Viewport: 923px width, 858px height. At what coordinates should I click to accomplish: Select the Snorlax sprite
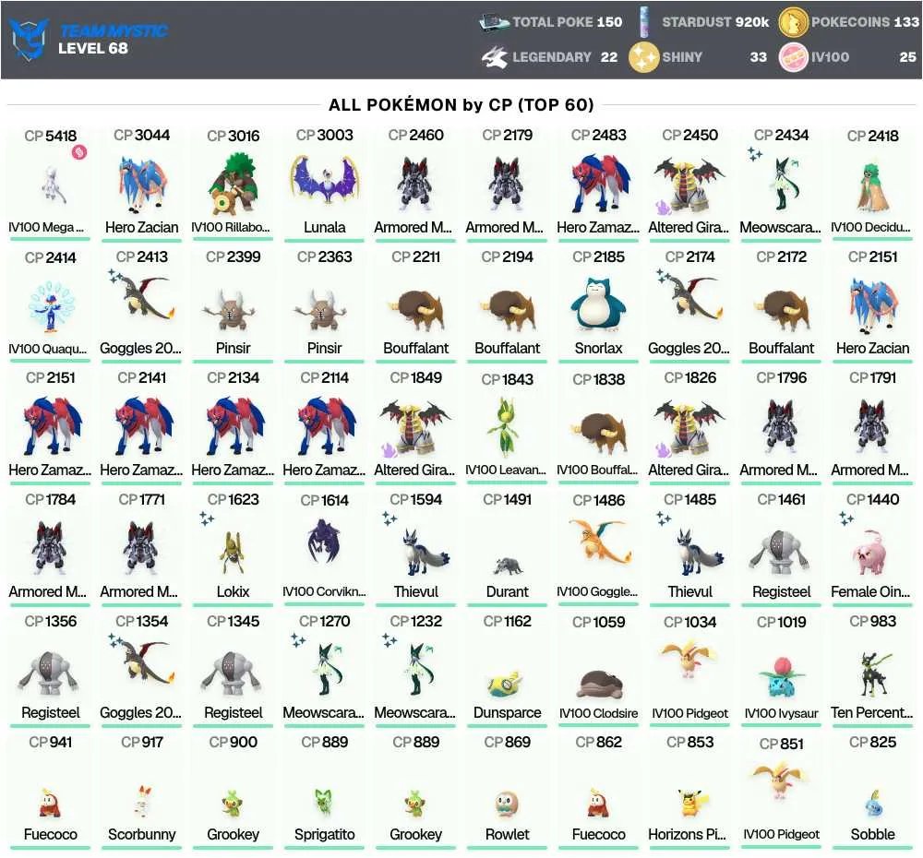tap(599, 304)
